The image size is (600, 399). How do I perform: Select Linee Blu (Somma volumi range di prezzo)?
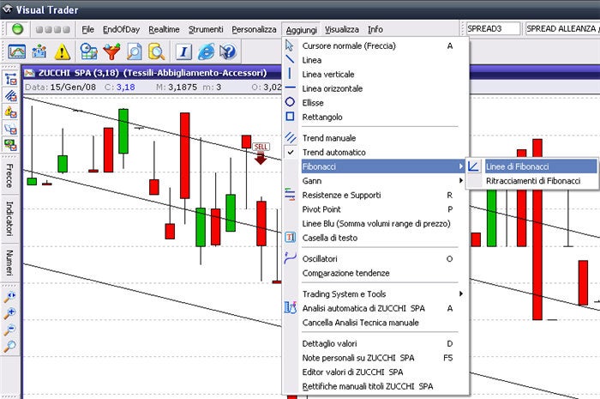click(x=375, y=223)
